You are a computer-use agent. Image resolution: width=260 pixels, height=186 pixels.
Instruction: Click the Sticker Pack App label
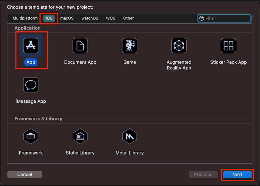tap(228, 62)
